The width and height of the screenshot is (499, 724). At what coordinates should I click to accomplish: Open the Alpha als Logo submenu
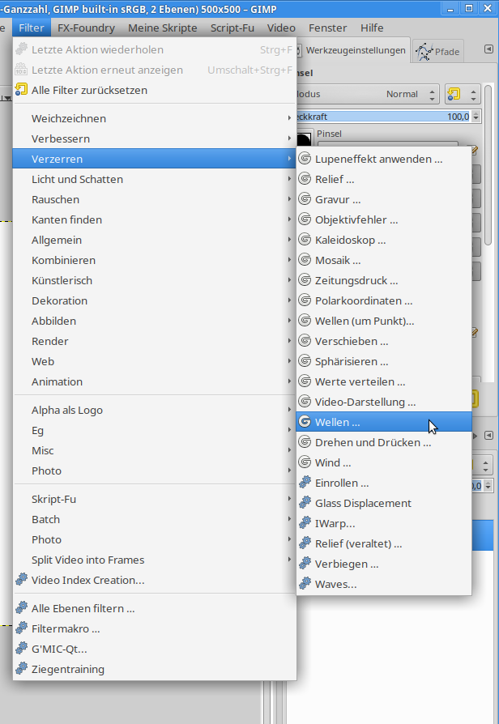[x=155, y=410]
